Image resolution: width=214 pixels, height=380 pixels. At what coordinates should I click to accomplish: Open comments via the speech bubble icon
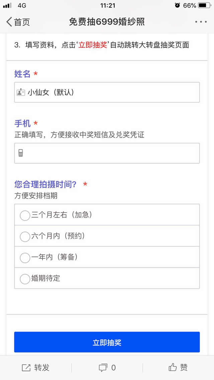tap(103, 368)
